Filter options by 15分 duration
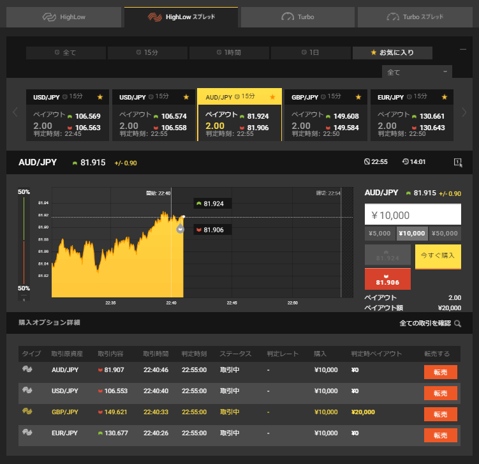The width and height of the screenshot is (479, 464). [x=147, y=53]
